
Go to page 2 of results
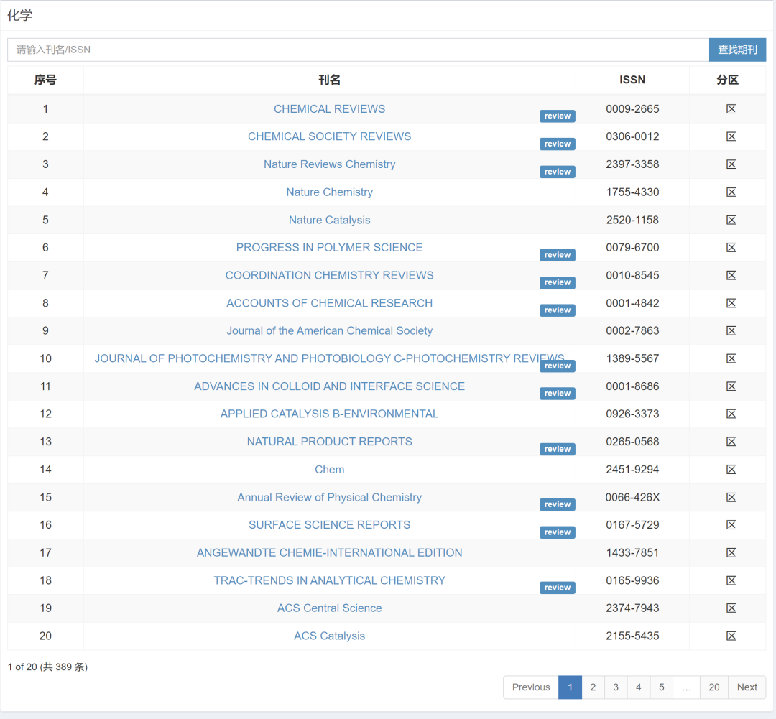tap(593, 687)
